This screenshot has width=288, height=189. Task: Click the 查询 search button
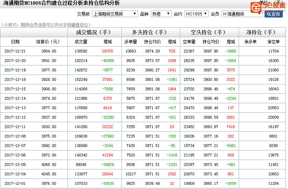click(274, 14)
